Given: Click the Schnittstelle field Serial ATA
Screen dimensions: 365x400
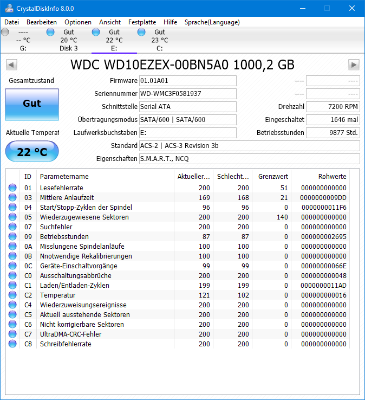Looking at the screenshot, I should click(x=188, y=107).
